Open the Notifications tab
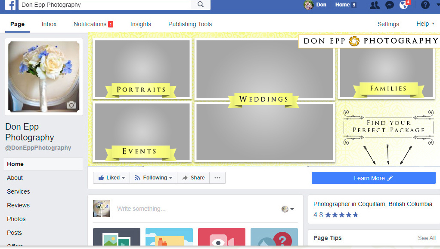 pos(93,24)
